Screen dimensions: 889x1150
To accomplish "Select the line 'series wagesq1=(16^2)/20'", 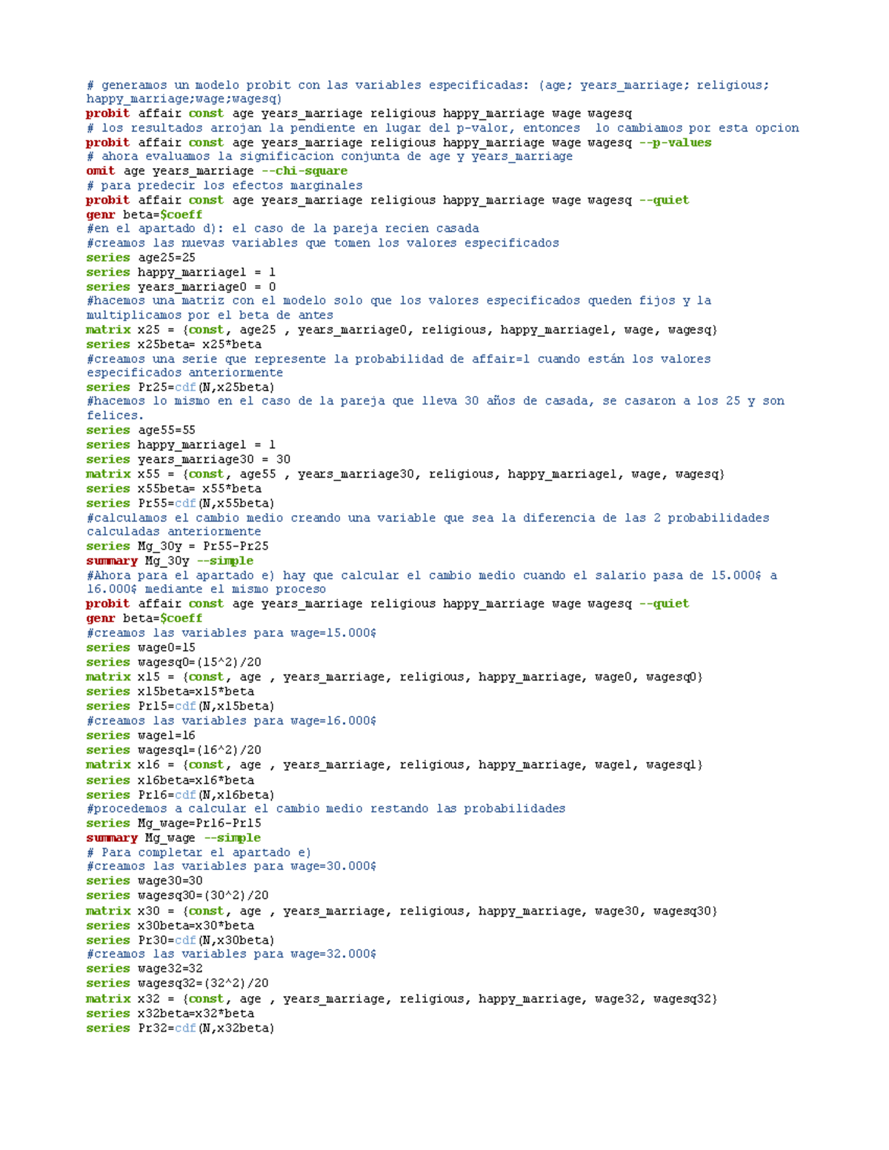I will (x=173, y=750).
